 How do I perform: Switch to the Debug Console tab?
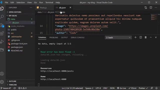(77, 37)
